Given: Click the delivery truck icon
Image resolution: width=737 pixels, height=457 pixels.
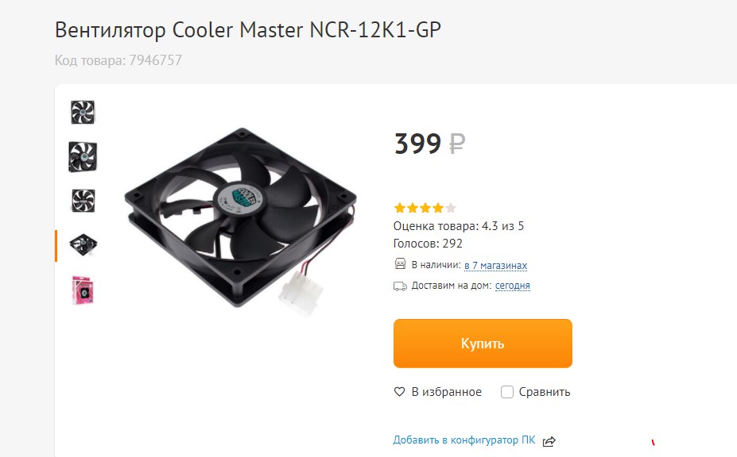Looking at the screenshot, I should coord(400,286).
